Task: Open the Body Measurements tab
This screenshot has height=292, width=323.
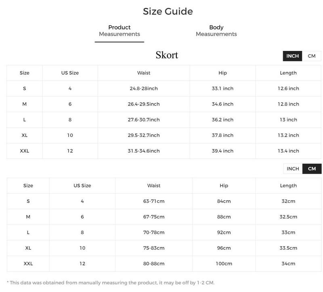Action: pyautogui.click(x=216, y=31)
